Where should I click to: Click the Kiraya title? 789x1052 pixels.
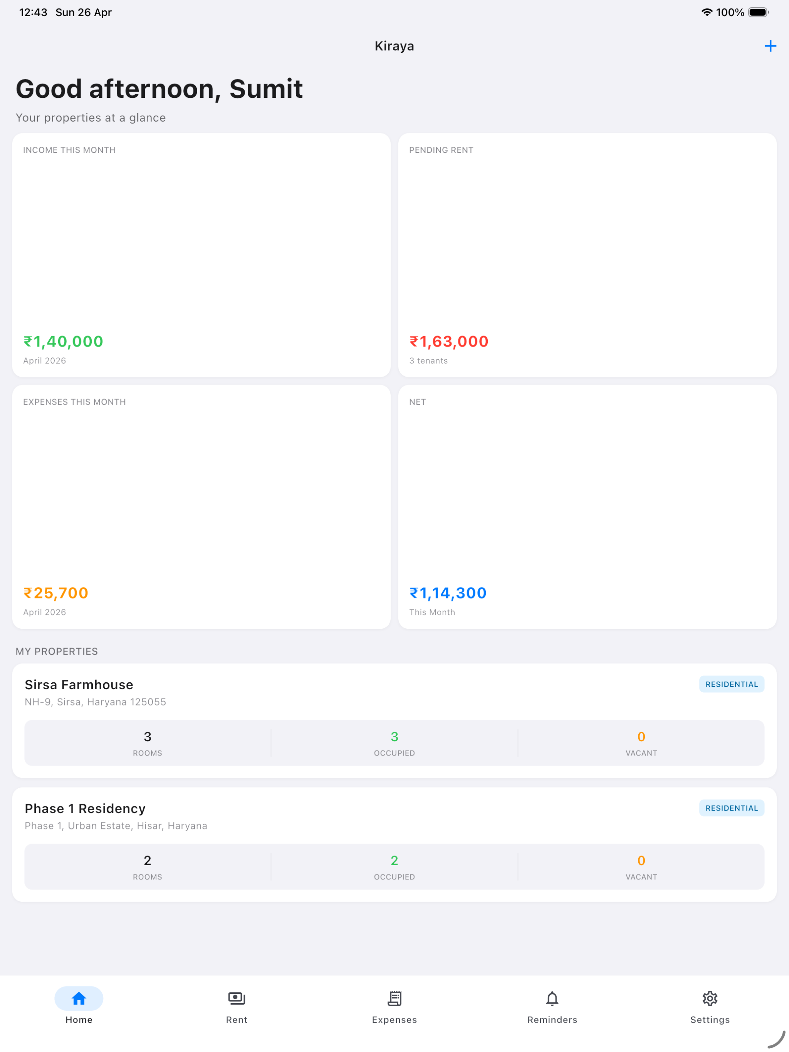[x=394, y=46]
